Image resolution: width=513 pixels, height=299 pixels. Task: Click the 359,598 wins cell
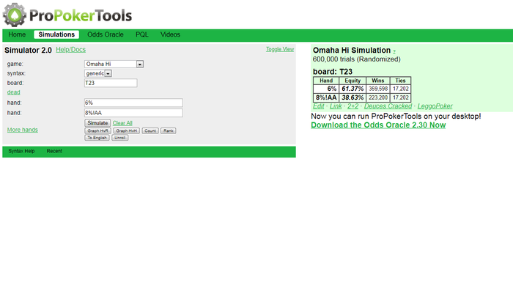[378, 89]
